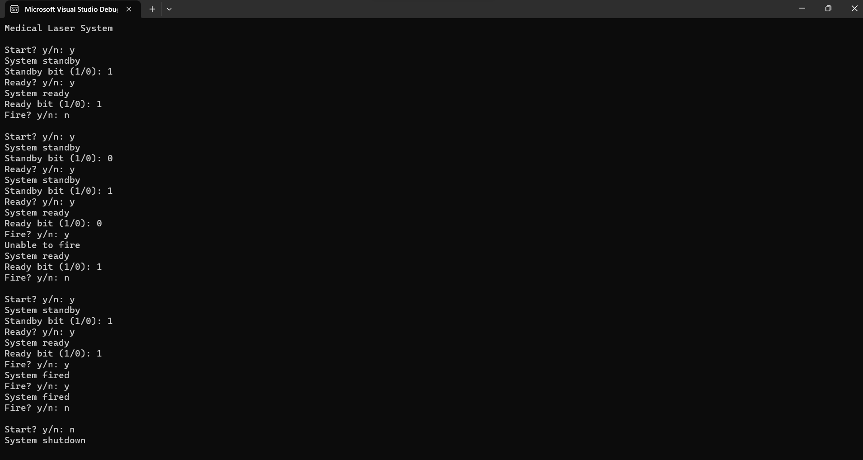Click the first 'Start? y/n: y' prompt line
This screenshot has width=863, height=460.
tap(40, 50)
